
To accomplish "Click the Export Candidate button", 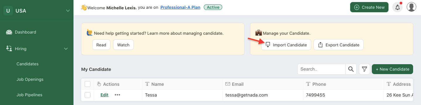I will pyautogui.click(x=338, y=45).
